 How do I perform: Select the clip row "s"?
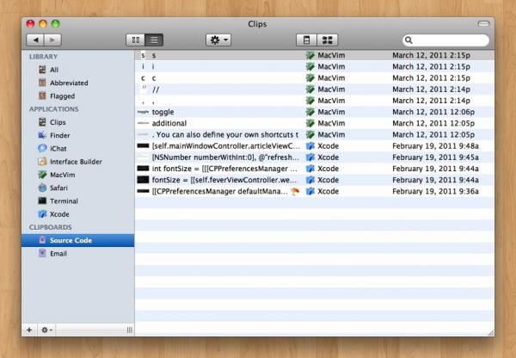pos(315,55)
